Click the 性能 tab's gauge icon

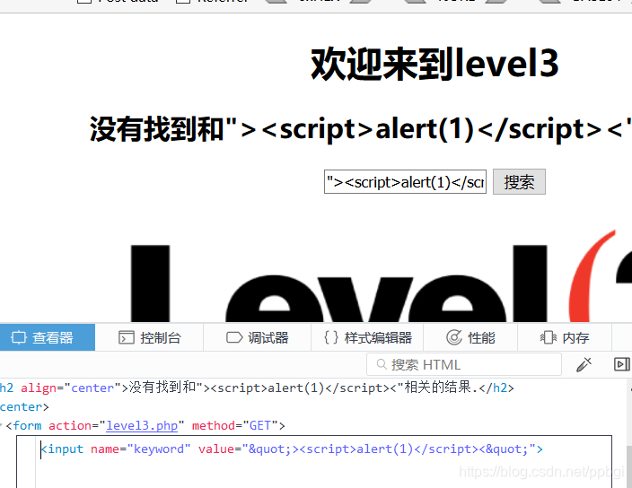pos(454,337)
